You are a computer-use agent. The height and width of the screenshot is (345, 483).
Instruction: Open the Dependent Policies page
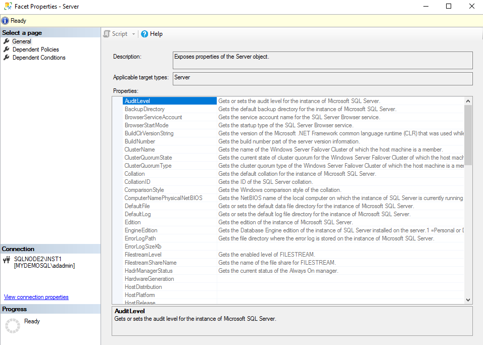click(x=35, y=50)
